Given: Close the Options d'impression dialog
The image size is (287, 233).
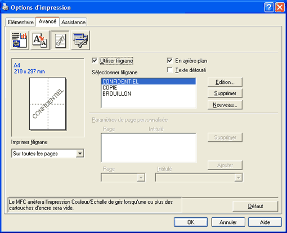Looking at the screenshot, I should [x=280, y=7].
